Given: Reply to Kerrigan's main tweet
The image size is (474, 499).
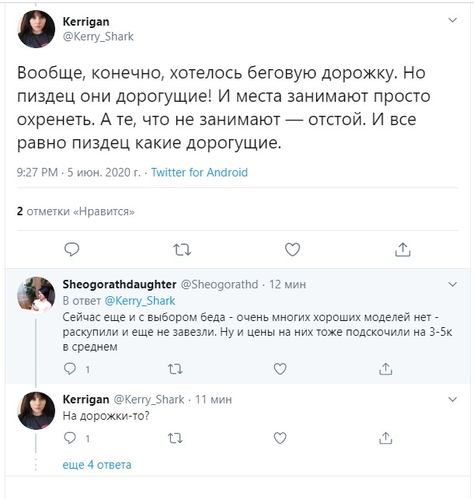Looking at the screenshot, I should click(71, 249).
